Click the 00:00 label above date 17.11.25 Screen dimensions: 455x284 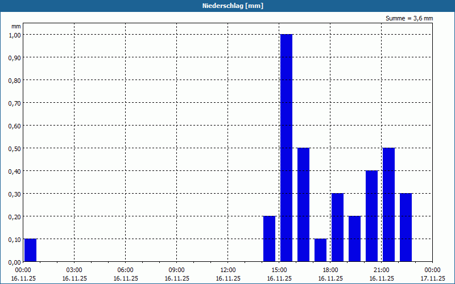click(x=432, y=270)
